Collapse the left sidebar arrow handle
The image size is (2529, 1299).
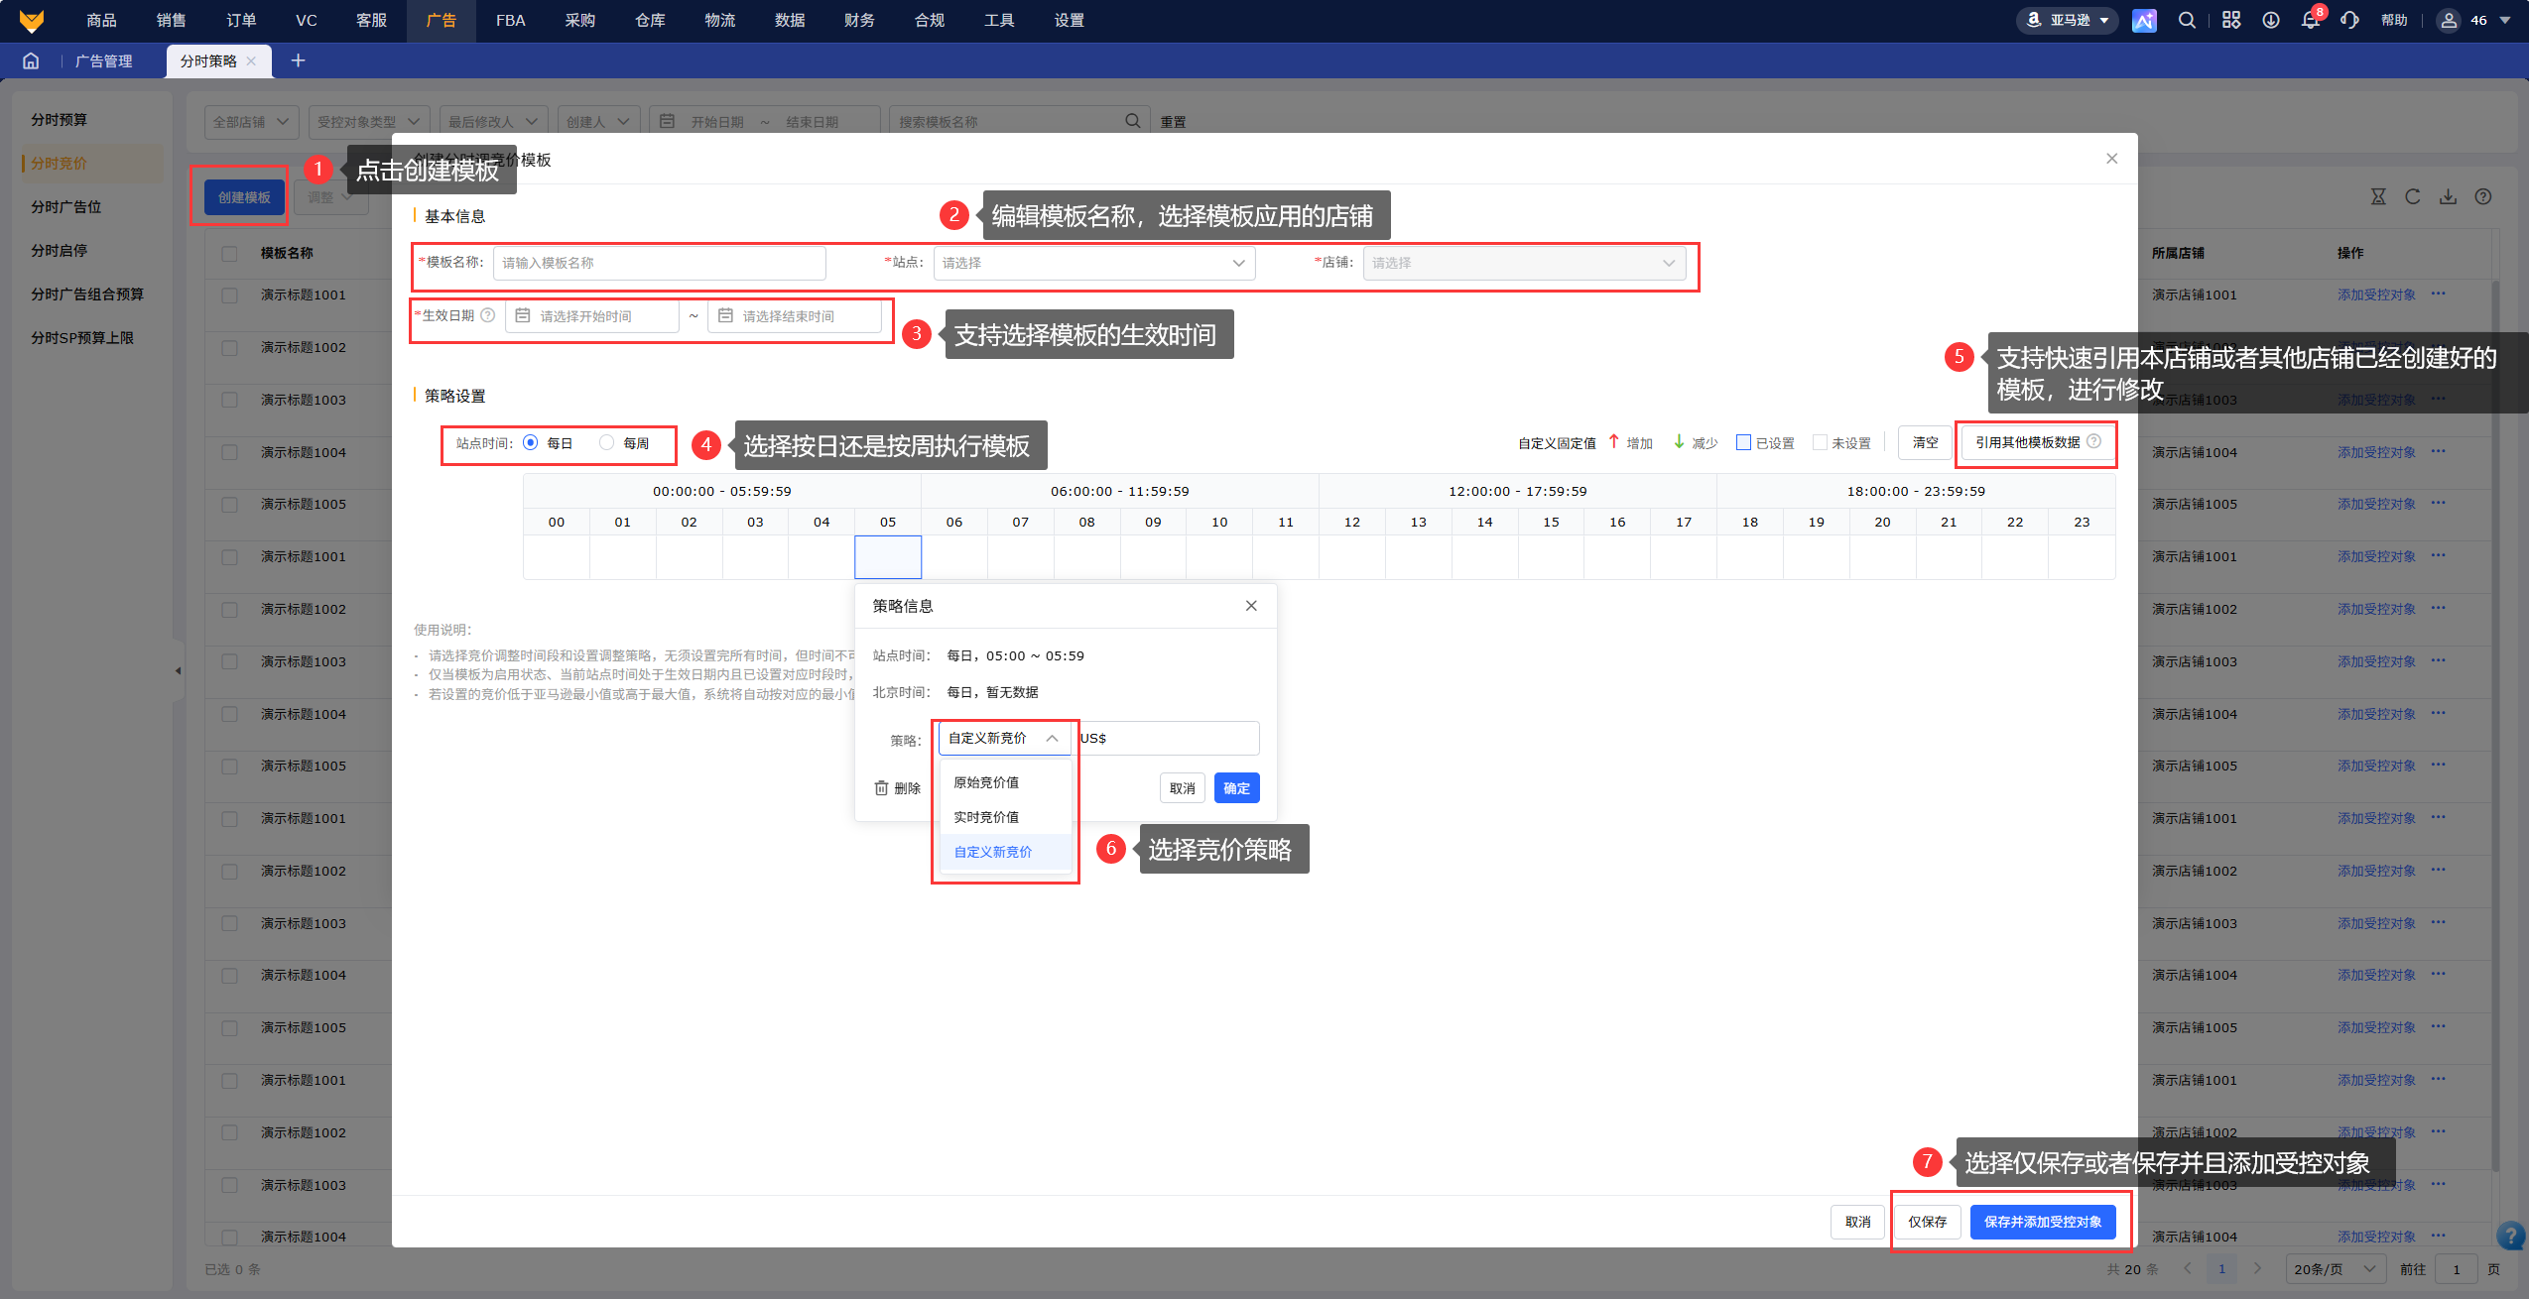point(178,670)
